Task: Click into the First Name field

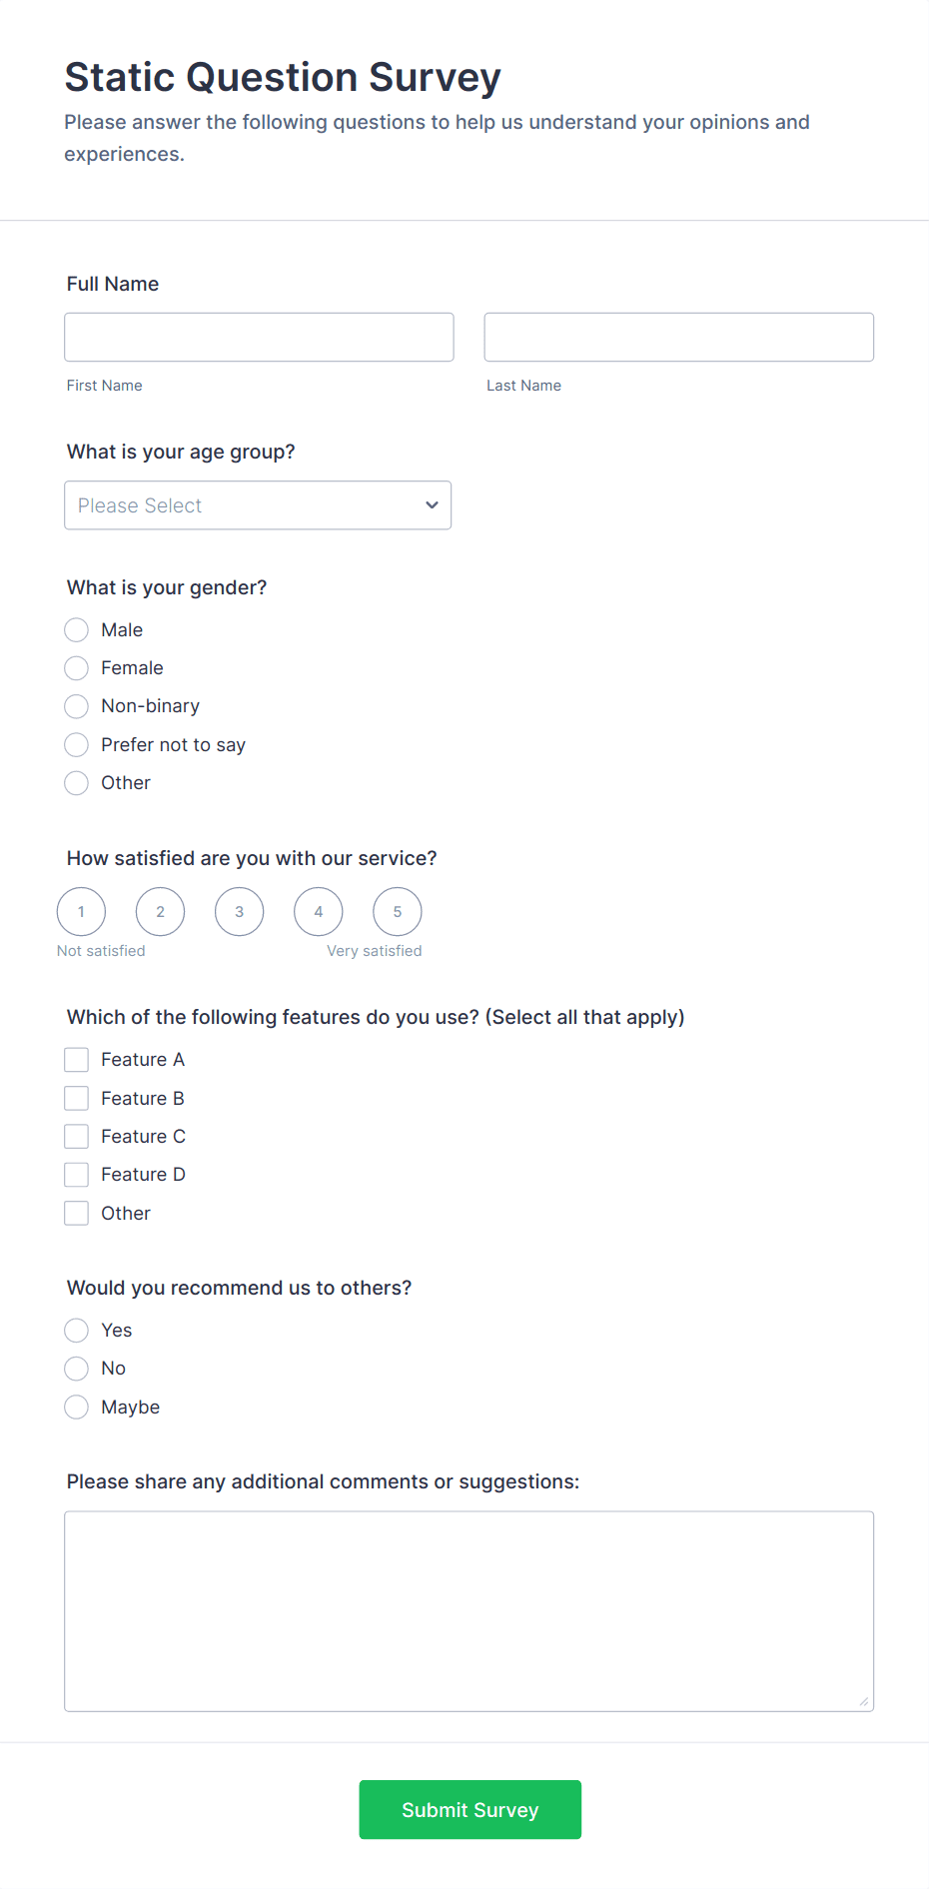Action: [x=259, y=337]
